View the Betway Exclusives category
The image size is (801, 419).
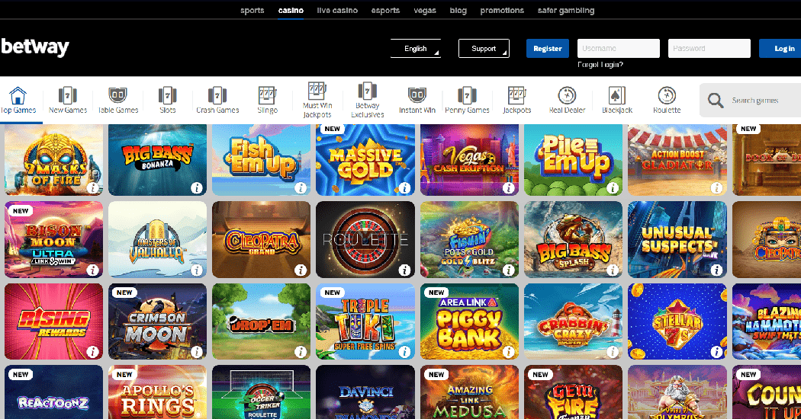[367, 100]
